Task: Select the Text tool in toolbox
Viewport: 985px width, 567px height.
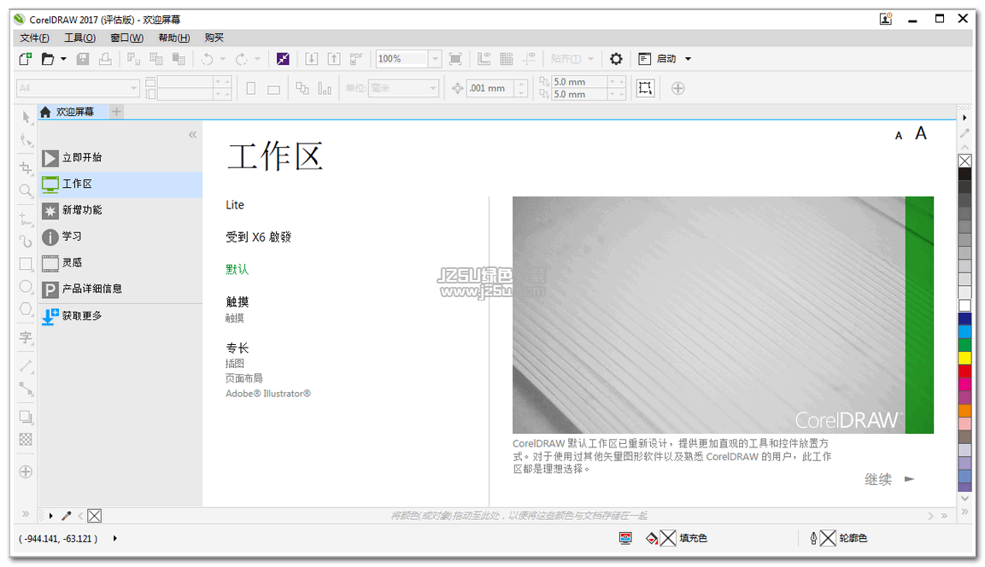Action: coord(26,338)
